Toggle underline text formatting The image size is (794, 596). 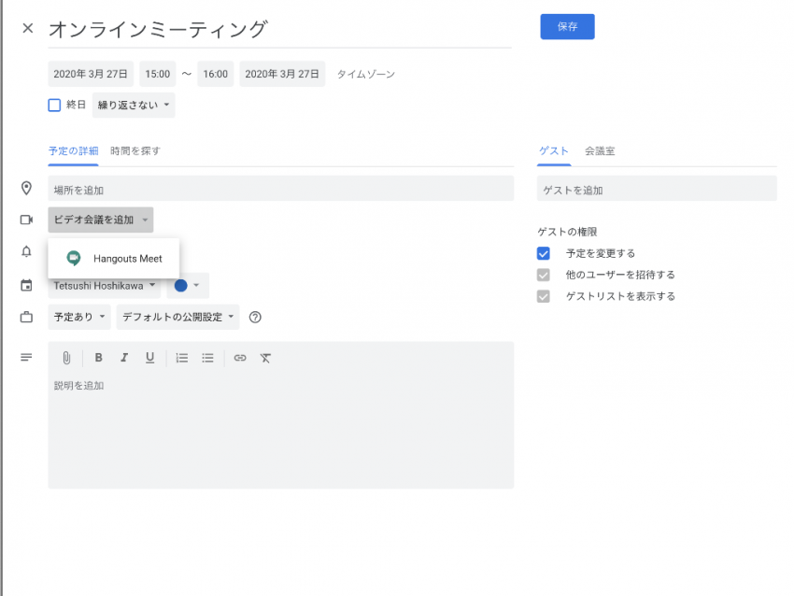149,358
